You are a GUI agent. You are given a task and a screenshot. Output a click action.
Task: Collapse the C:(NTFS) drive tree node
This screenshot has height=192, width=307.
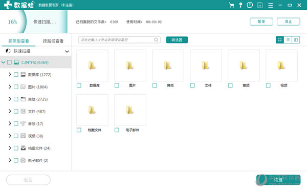(x=4, y=62)
